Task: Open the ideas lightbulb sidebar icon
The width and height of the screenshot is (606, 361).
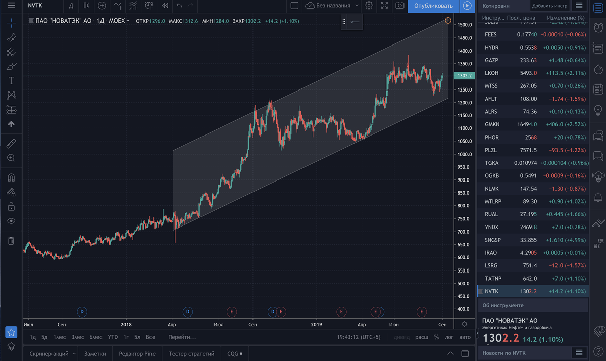Action: pyautogui.click(x=598, y=110)
